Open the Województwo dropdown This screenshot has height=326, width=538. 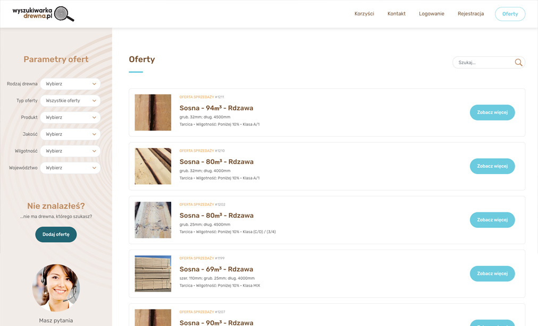(x=70, y=168)
